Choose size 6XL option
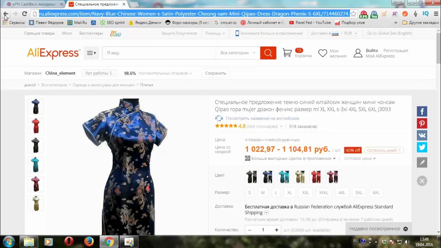 [x=376, y=193]
